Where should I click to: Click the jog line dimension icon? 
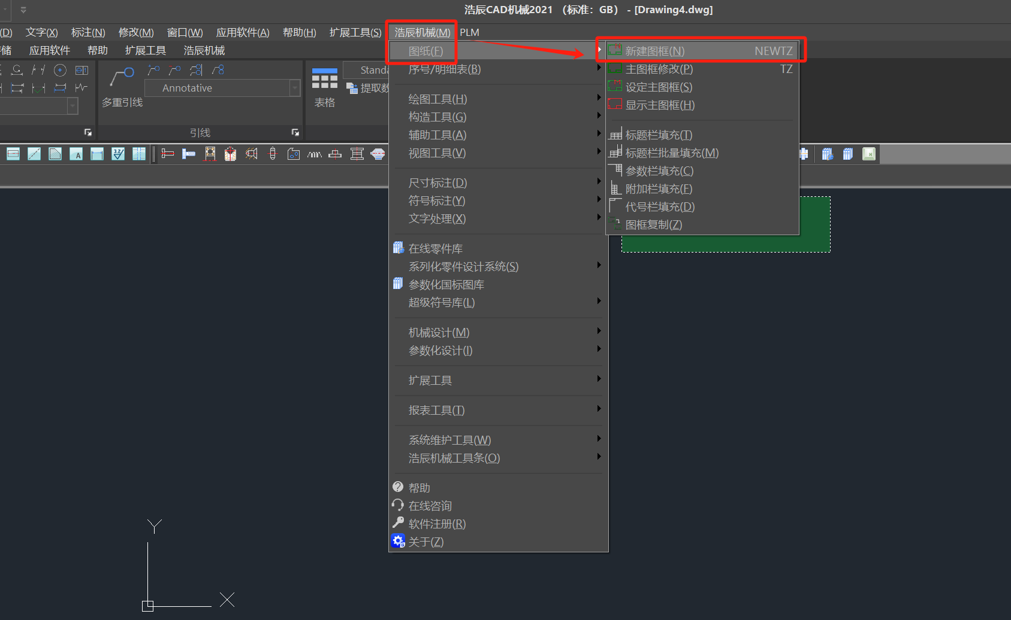(82, 88)
